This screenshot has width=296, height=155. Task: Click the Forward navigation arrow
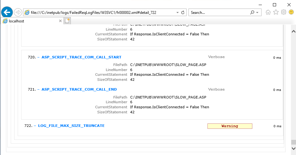(x=18, y=12)
